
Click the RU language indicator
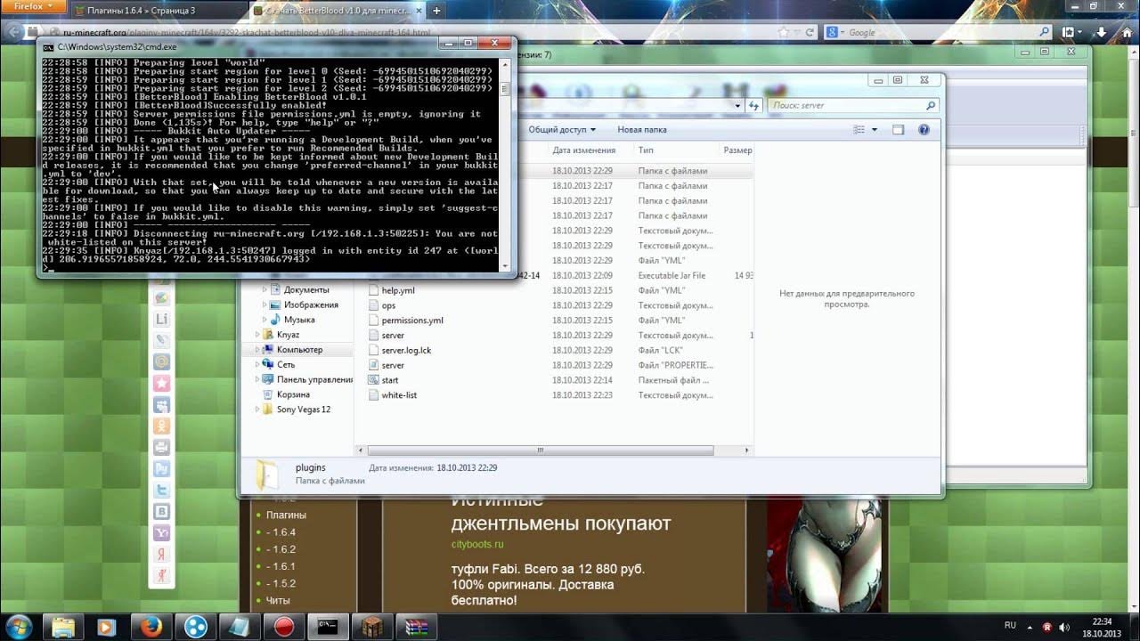coord(1010,626)
